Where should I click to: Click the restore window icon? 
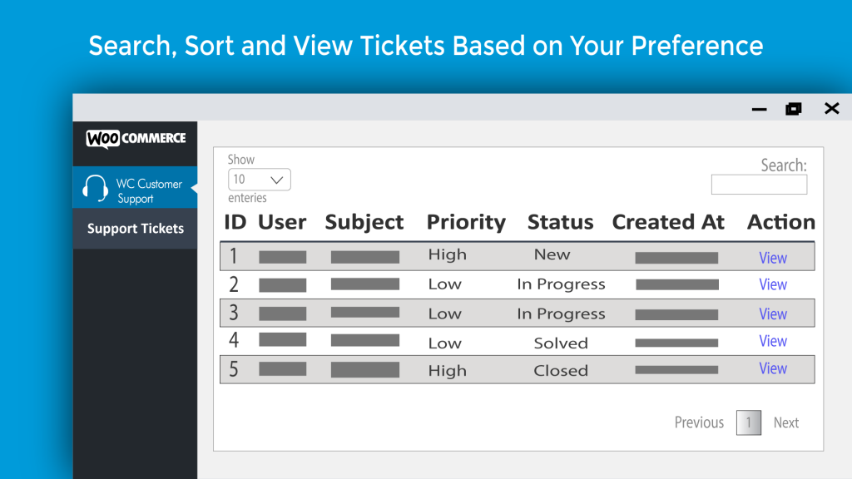pyautogui.click(x=793, y=109)
